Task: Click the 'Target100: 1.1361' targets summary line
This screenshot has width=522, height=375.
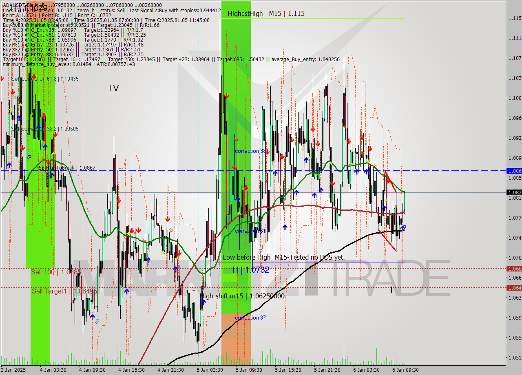Action: [171, 60]
